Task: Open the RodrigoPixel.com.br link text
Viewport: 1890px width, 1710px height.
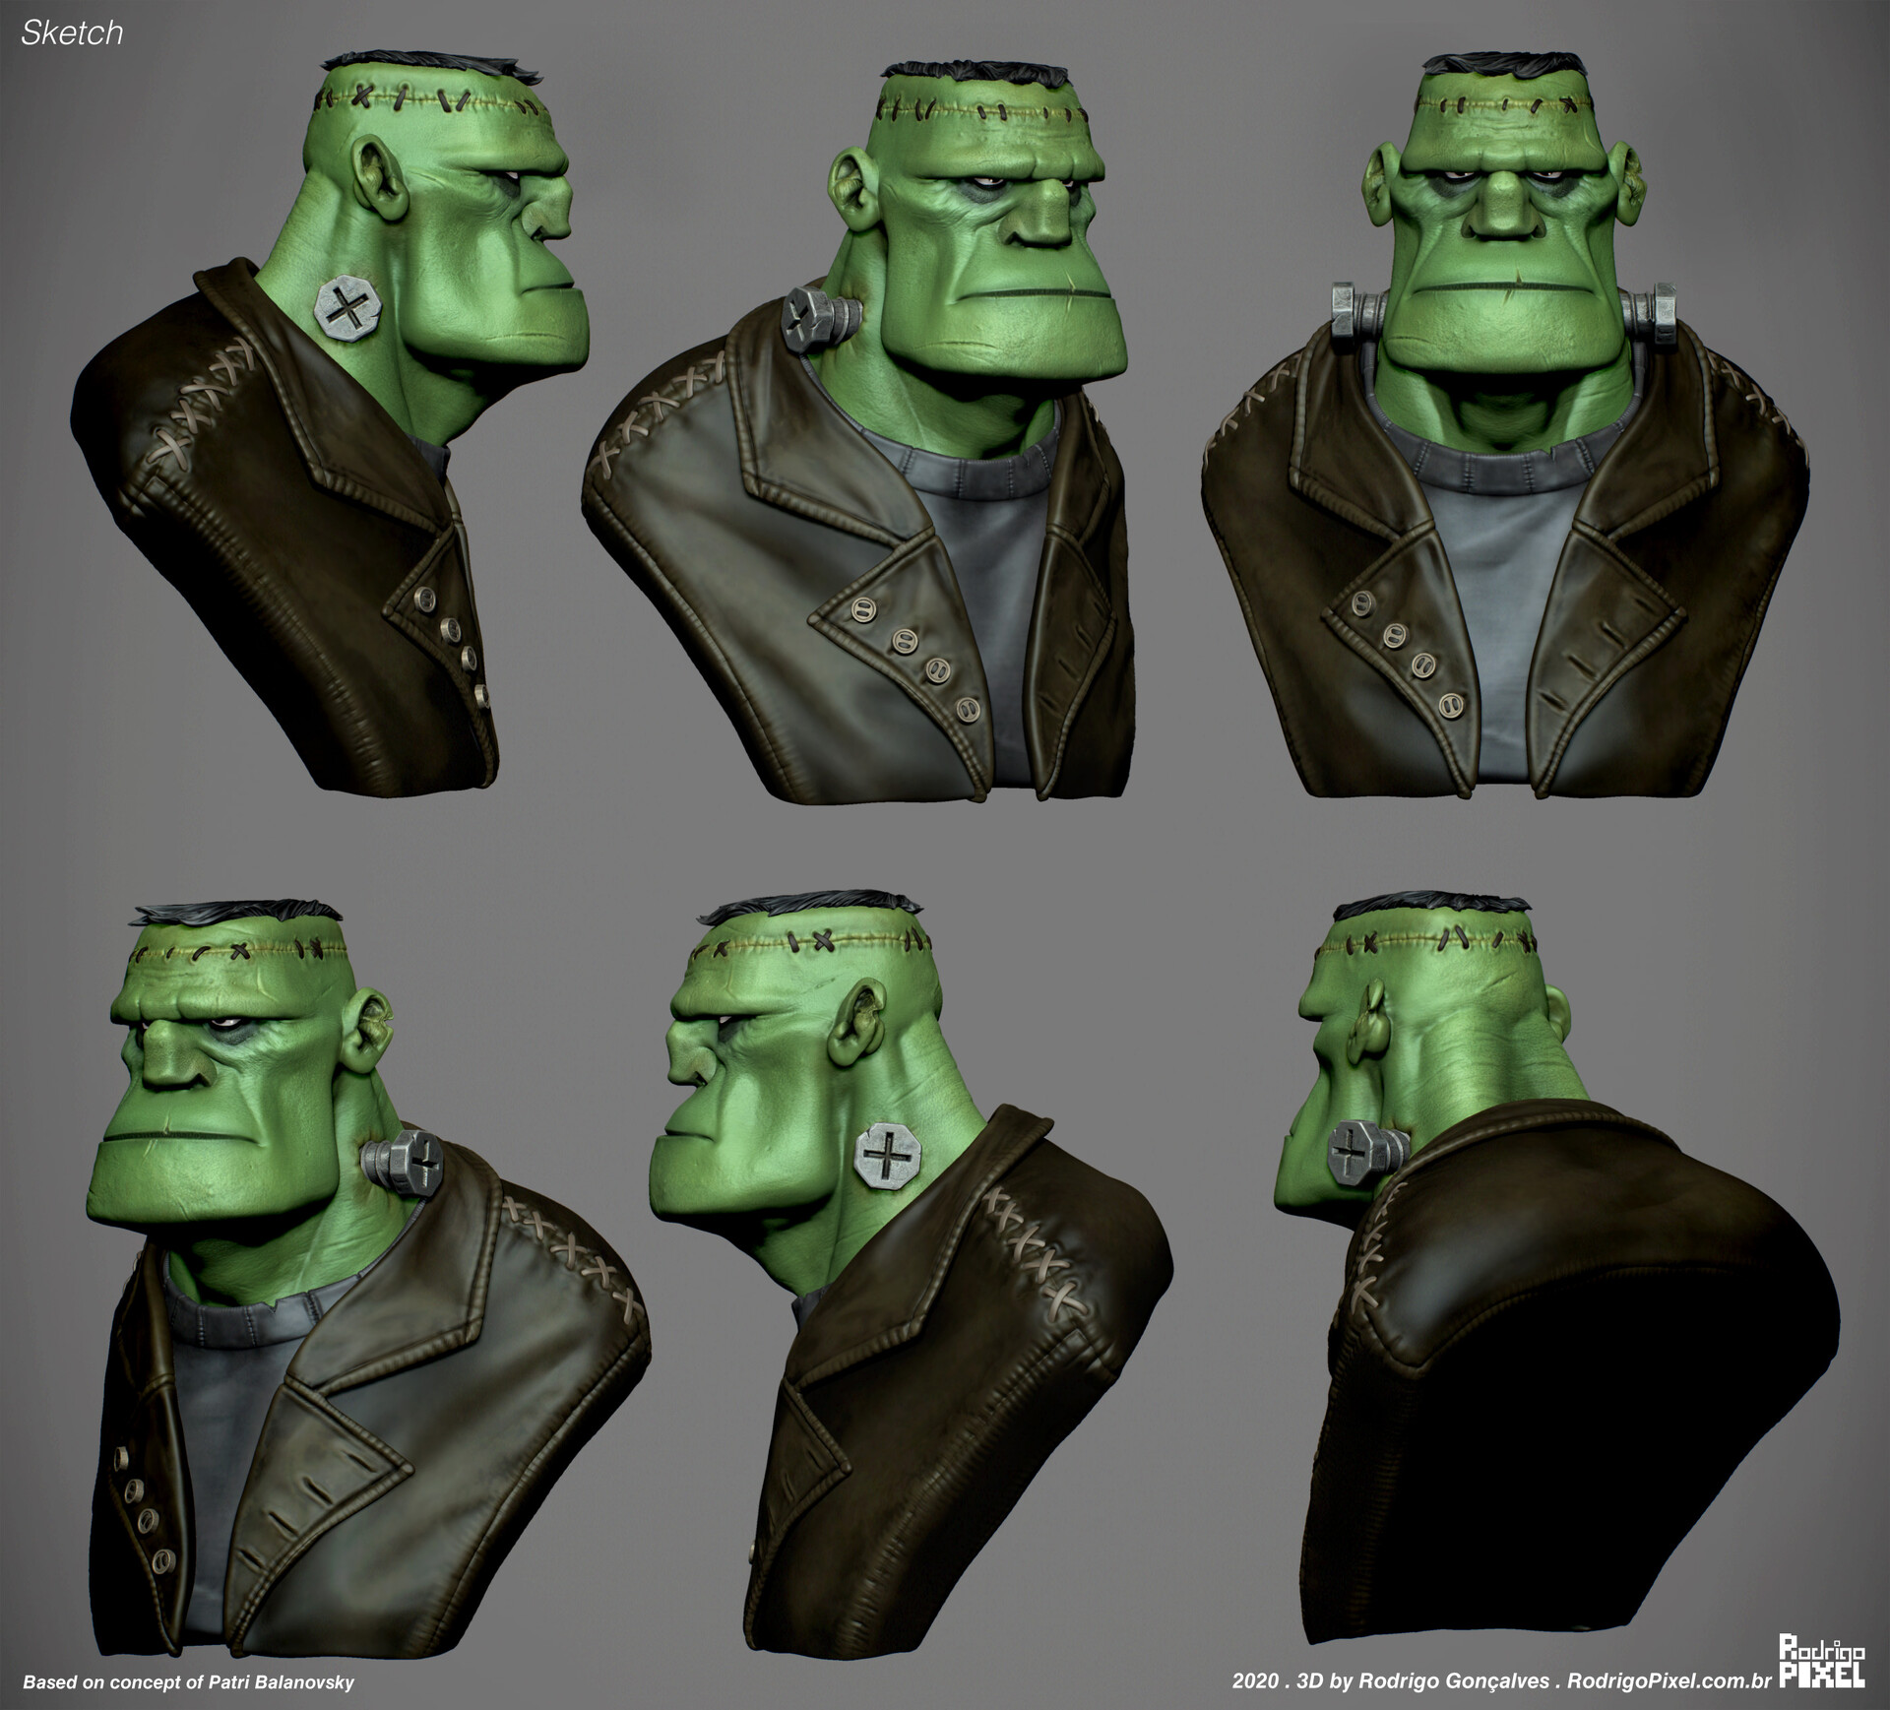Action: pyautogui.click(x=1669, y=1682)
